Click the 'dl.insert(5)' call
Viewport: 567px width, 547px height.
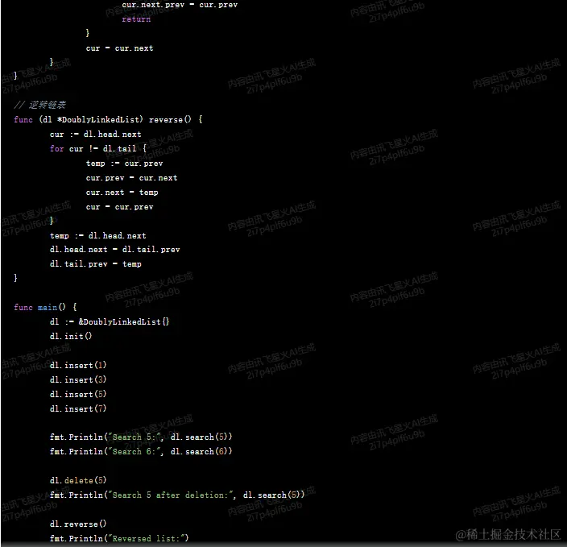pyautogui.click(x=78, y=394)
